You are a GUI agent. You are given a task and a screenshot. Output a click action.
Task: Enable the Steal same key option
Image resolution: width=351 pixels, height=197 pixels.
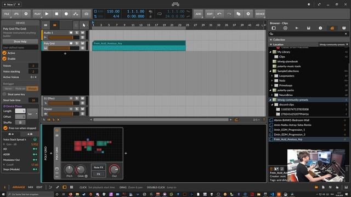point(4,94)
